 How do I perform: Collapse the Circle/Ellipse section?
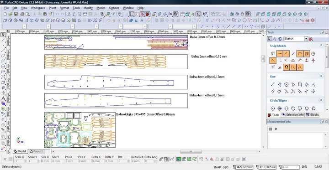click(321, 100)
